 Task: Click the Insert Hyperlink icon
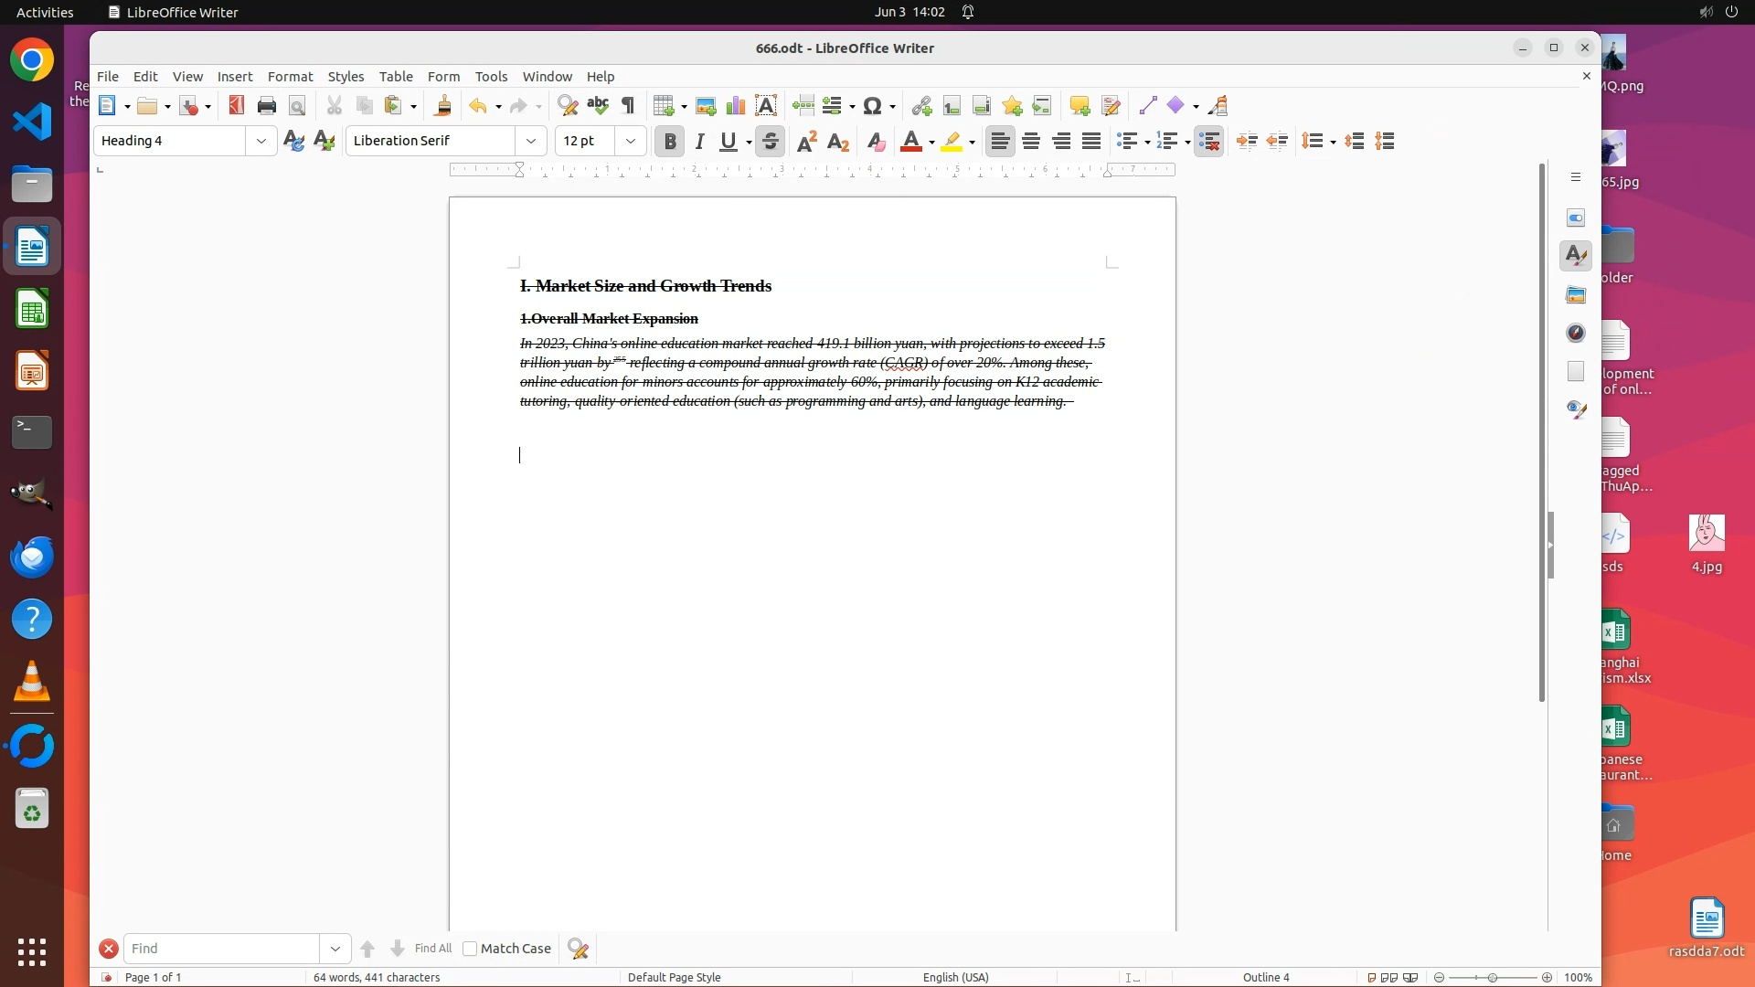[921, 106]
